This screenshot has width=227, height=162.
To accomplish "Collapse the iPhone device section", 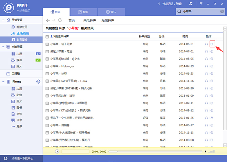I will [3, 82].
